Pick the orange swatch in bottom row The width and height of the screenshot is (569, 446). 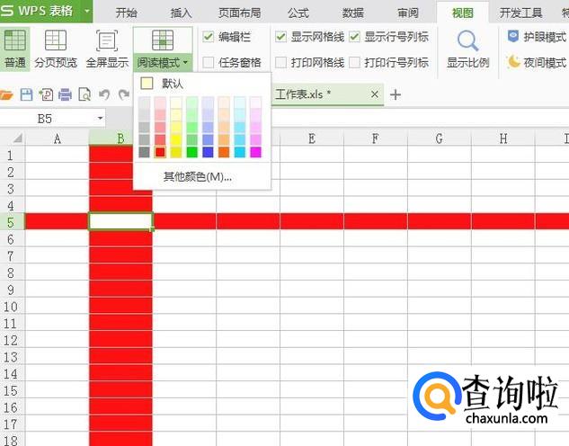click(x=224, y=152)
